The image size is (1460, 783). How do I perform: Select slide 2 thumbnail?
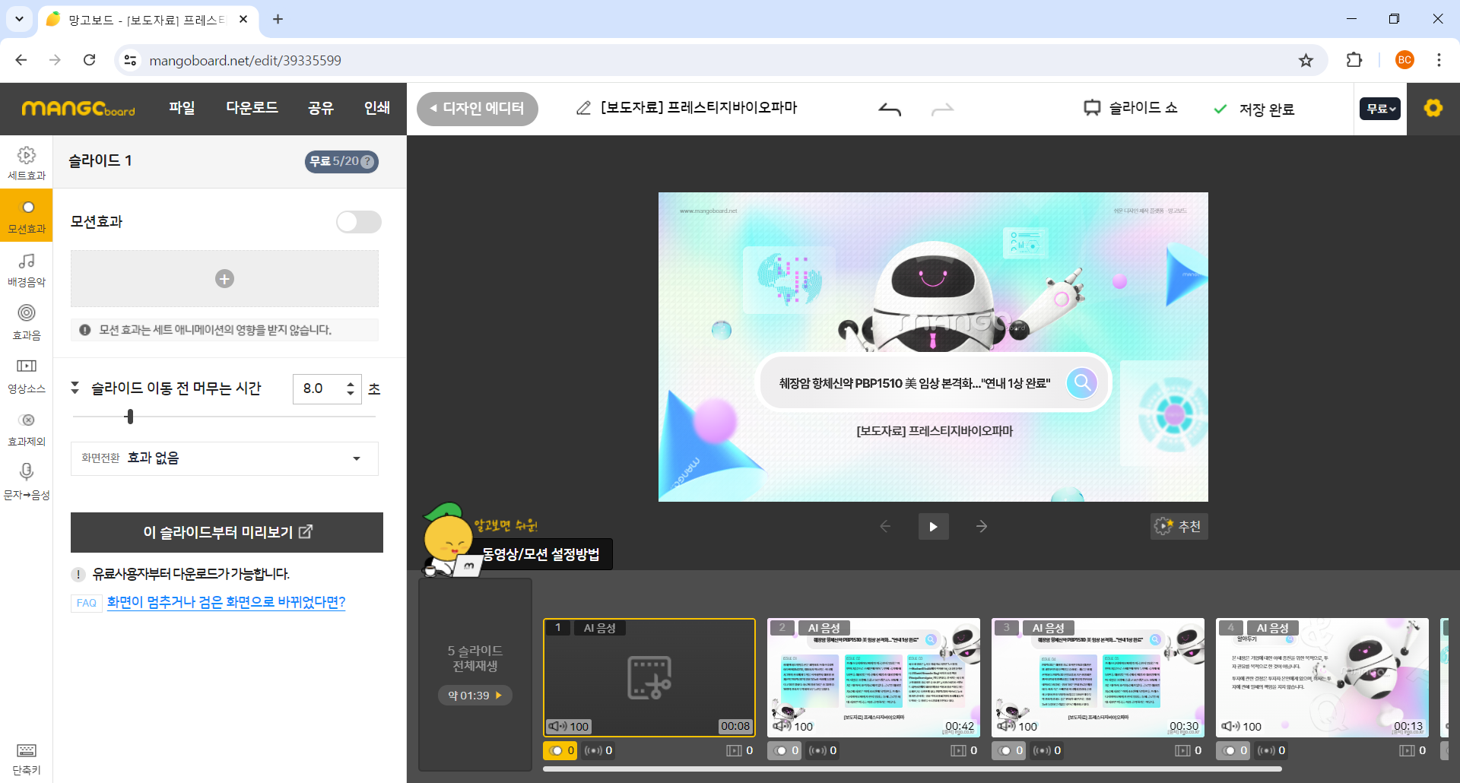874,677
